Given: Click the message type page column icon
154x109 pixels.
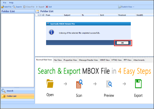Looking at the screenshot, I should click(39, 15).
